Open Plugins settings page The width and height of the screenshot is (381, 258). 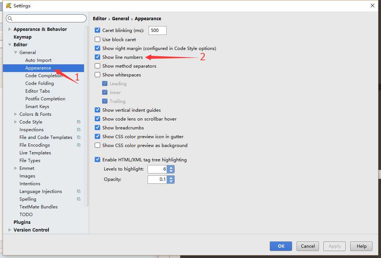tap(22, 222)
